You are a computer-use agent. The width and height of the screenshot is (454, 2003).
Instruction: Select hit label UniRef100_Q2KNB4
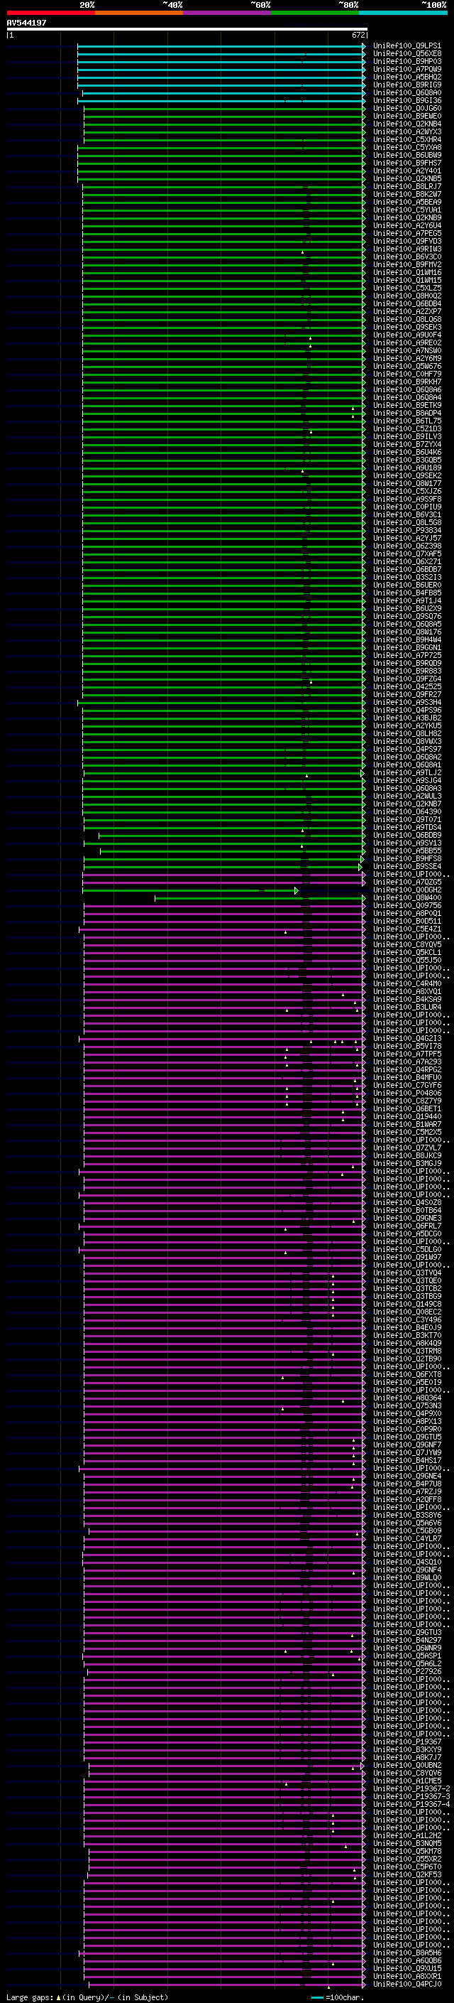406,124
